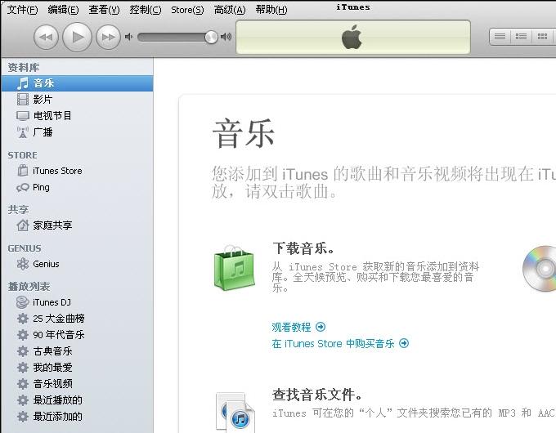This screenshot has width=556, height=433.
Task: Select 广播 radio in the sidebar
Action: tap(43, 132)
